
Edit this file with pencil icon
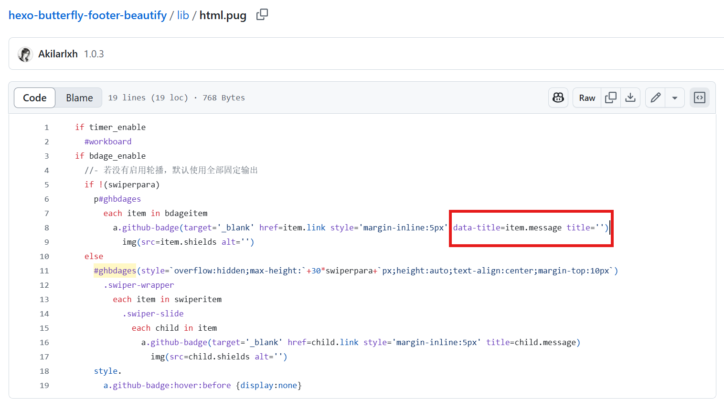pos(656,98)
